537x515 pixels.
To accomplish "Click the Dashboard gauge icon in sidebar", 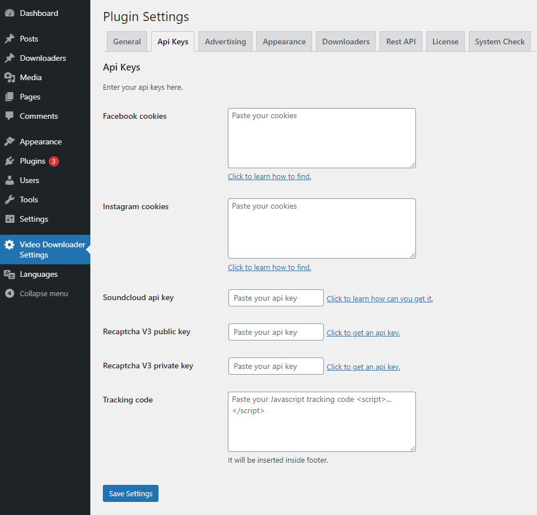I will coord(10,13).
